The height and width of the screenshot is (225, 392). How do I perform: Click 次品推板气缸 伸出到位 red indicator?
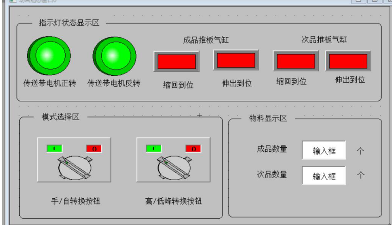(348, 61)
